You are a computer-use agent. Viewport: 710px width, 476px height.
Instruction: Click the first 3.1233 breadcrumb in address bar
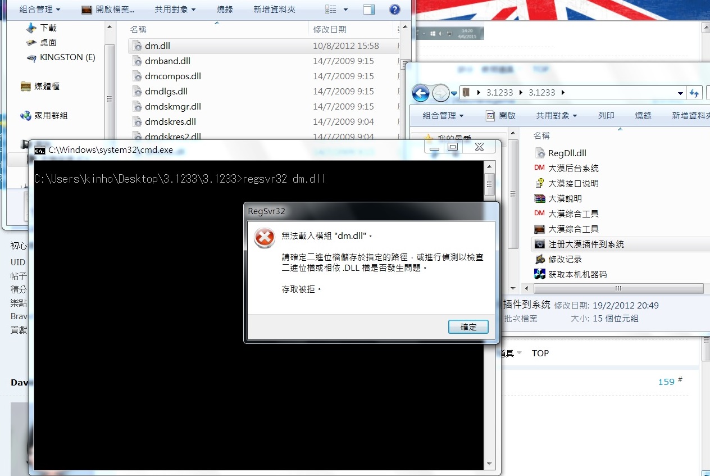point(499,93)
